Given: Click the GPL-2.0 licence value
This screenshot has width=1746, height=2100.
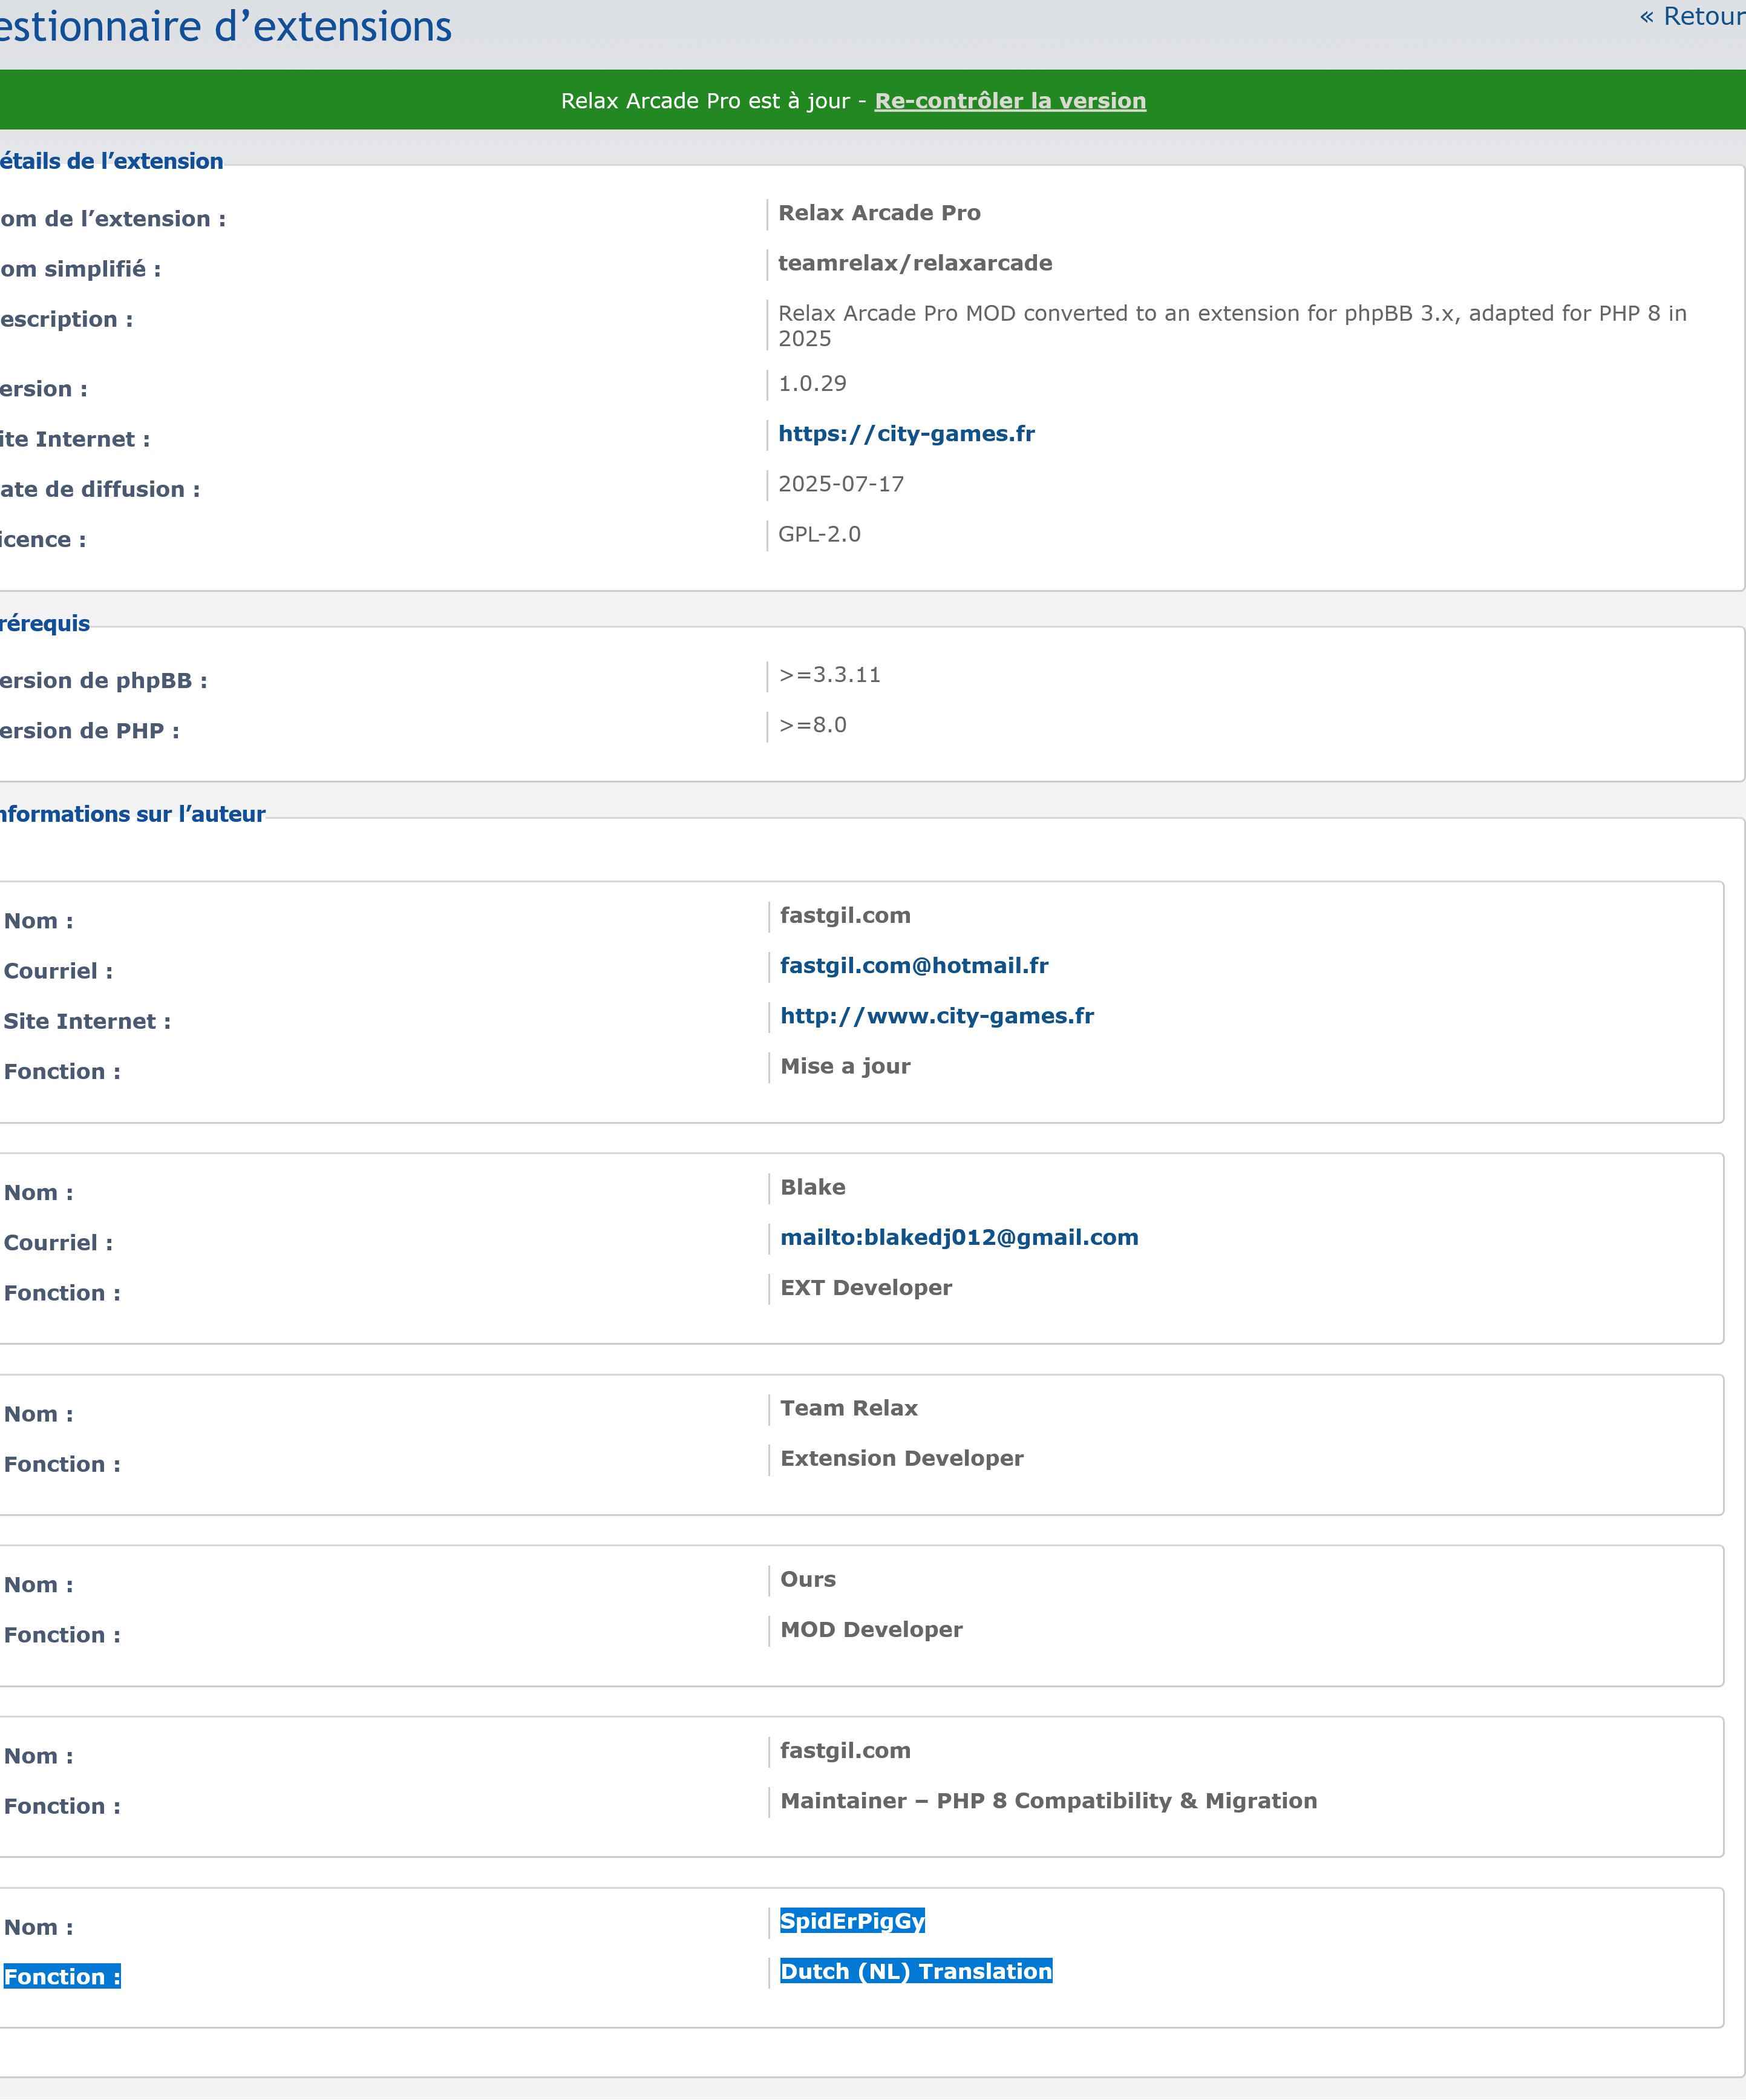Looking at the screenshot, I should (x=819, y=534).
